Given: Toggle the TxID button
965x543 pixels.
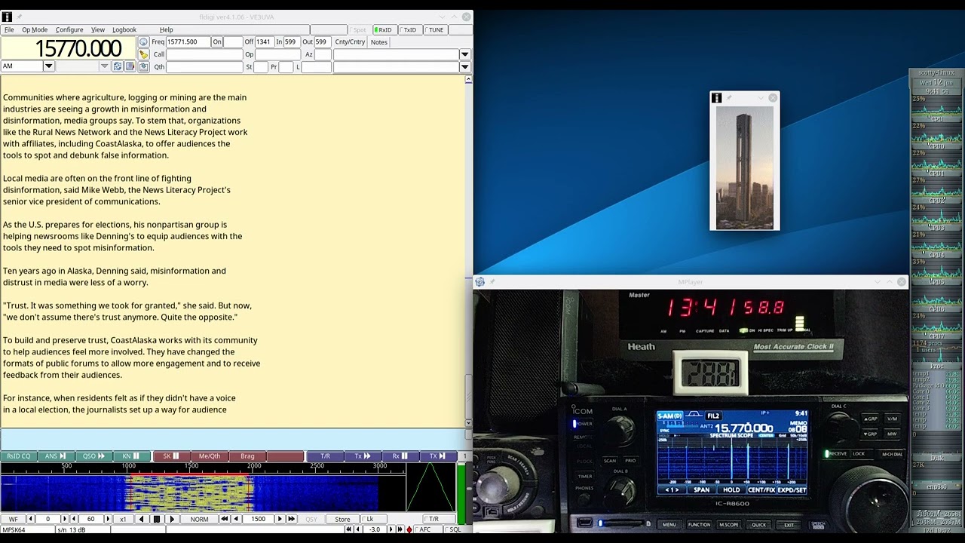Looking at the screenshot, I should tap(409, 30).
